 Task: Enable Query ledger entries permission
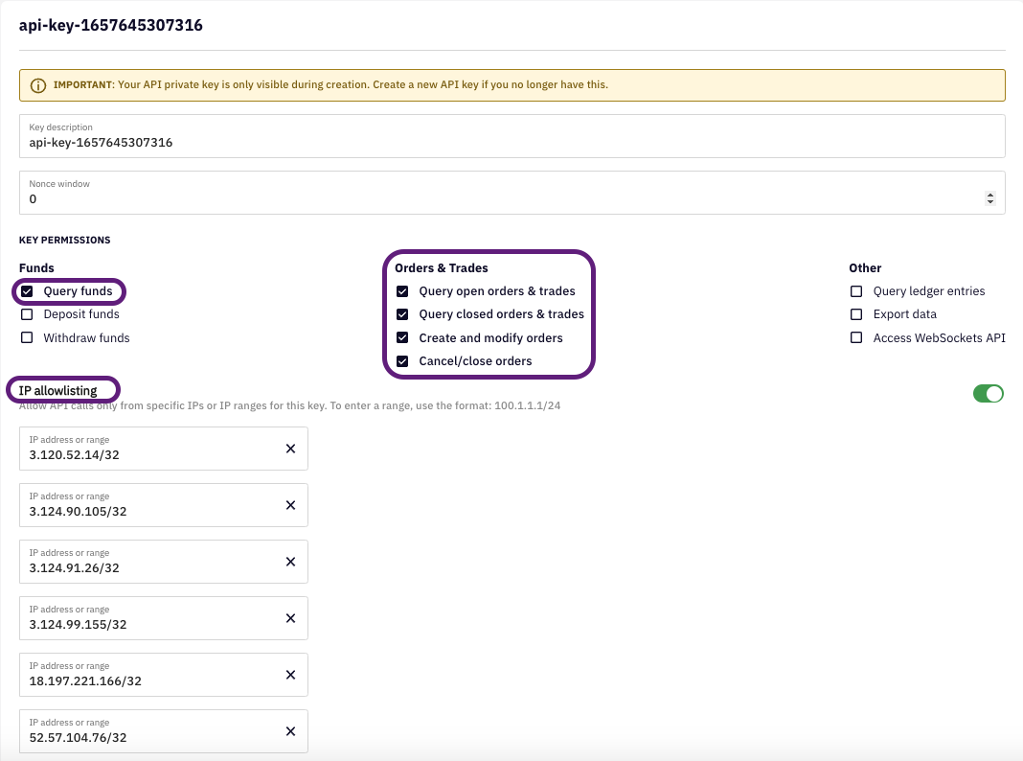pos(856,291)
